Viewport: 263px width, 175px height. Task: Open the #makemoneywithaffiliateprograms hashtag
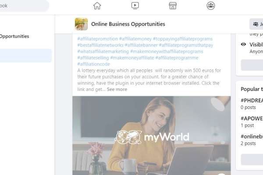click(x=167, y=52)
